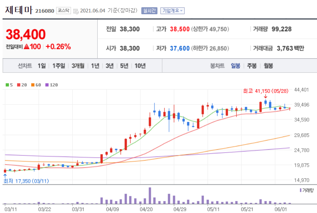Click the 05/11 date axis label
Screen dimensions: 317x213
pyautogui.click(x=213, y=209)
